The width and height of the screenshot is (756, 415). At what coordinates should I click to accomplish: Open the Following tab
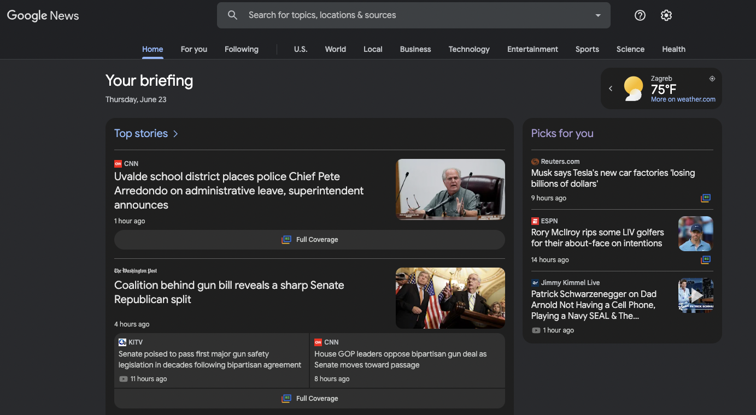point(242,49)
